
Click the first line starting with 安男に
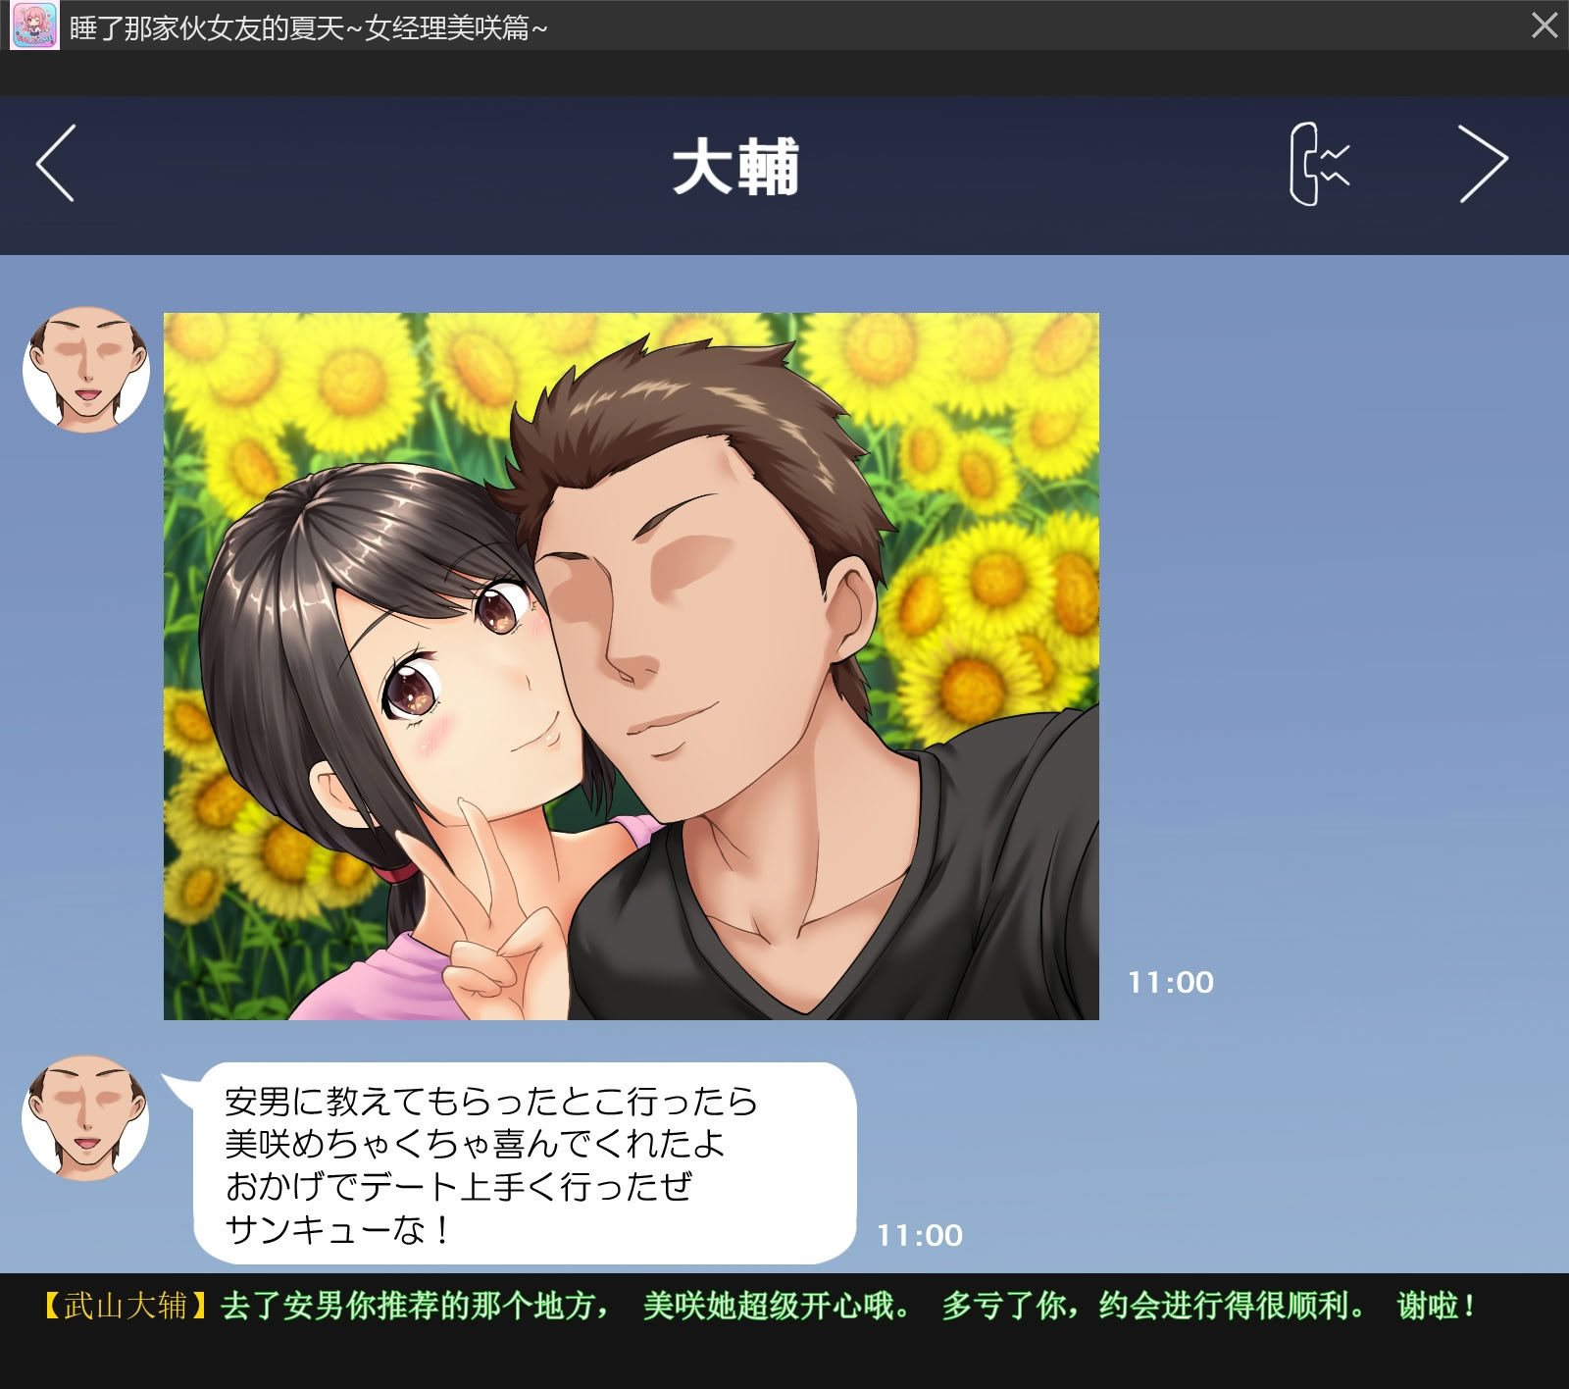point(490,1102)
